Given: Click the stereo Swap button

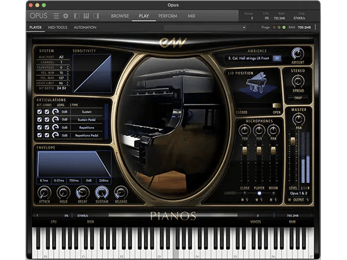Looking at the screenshot, I should point(298,98).
